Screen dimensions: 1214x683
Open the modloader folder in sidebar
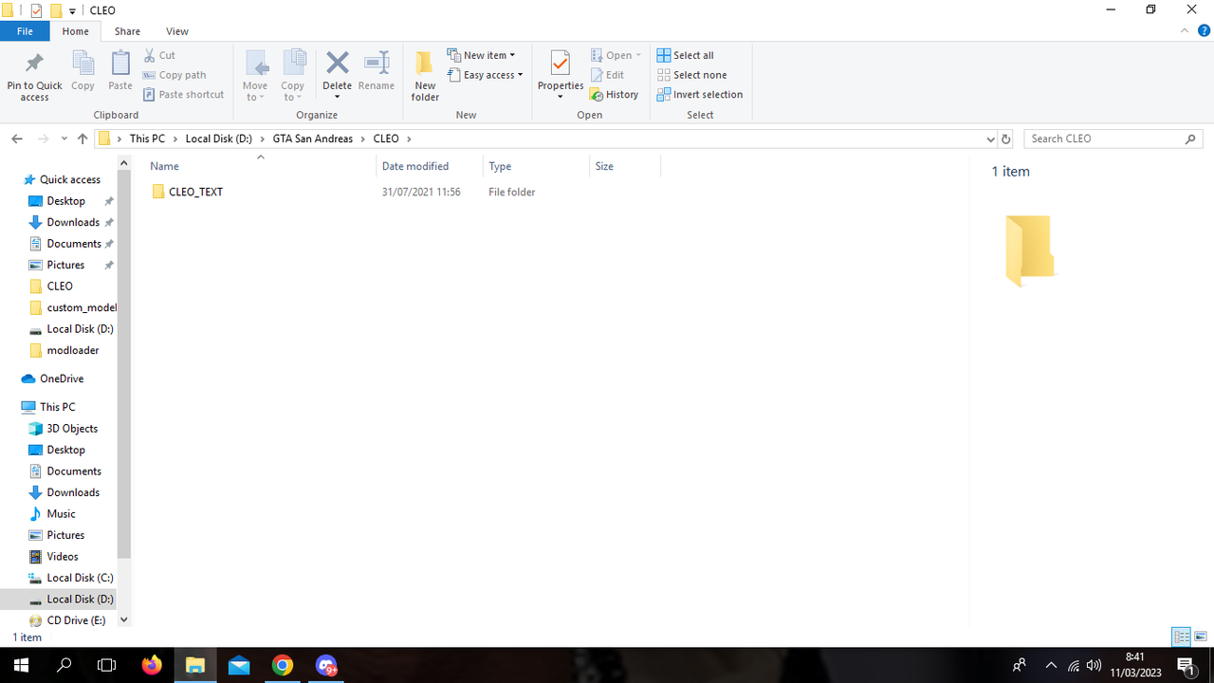click(72, 350)
